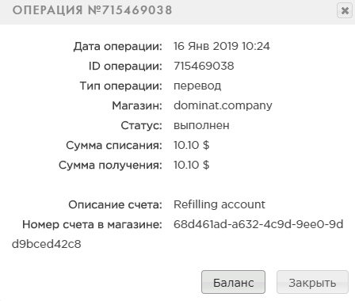Select the wrapped account text d9bced42c8

pyautogui.click(x=47, y=244)
